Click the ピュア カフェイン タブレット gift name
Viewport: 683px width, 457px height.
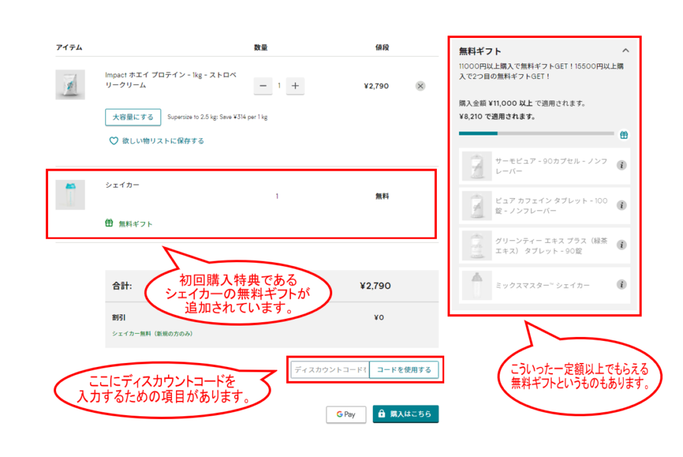click(x=551, y=205)
